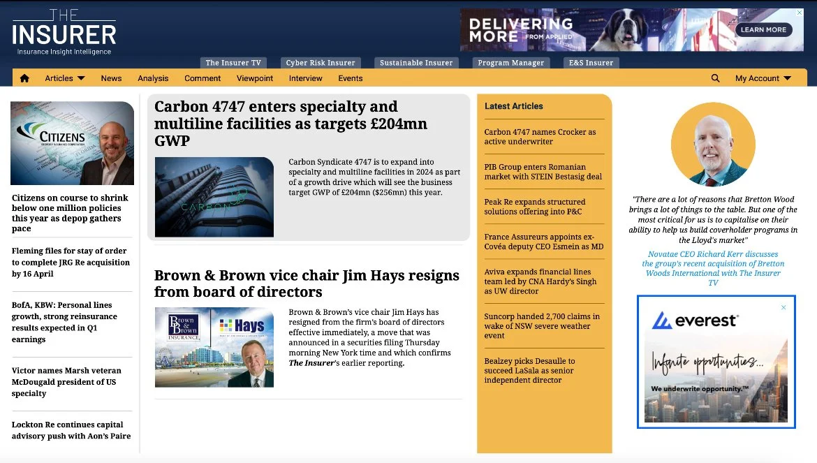Open Aviva expands financial lines article

pyautogui.click(x=540, y=281)
